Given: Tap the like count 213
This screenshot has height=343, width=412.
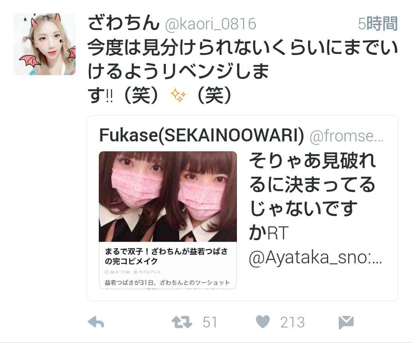Looking at the screenshot, I should [x=293, y=322].
